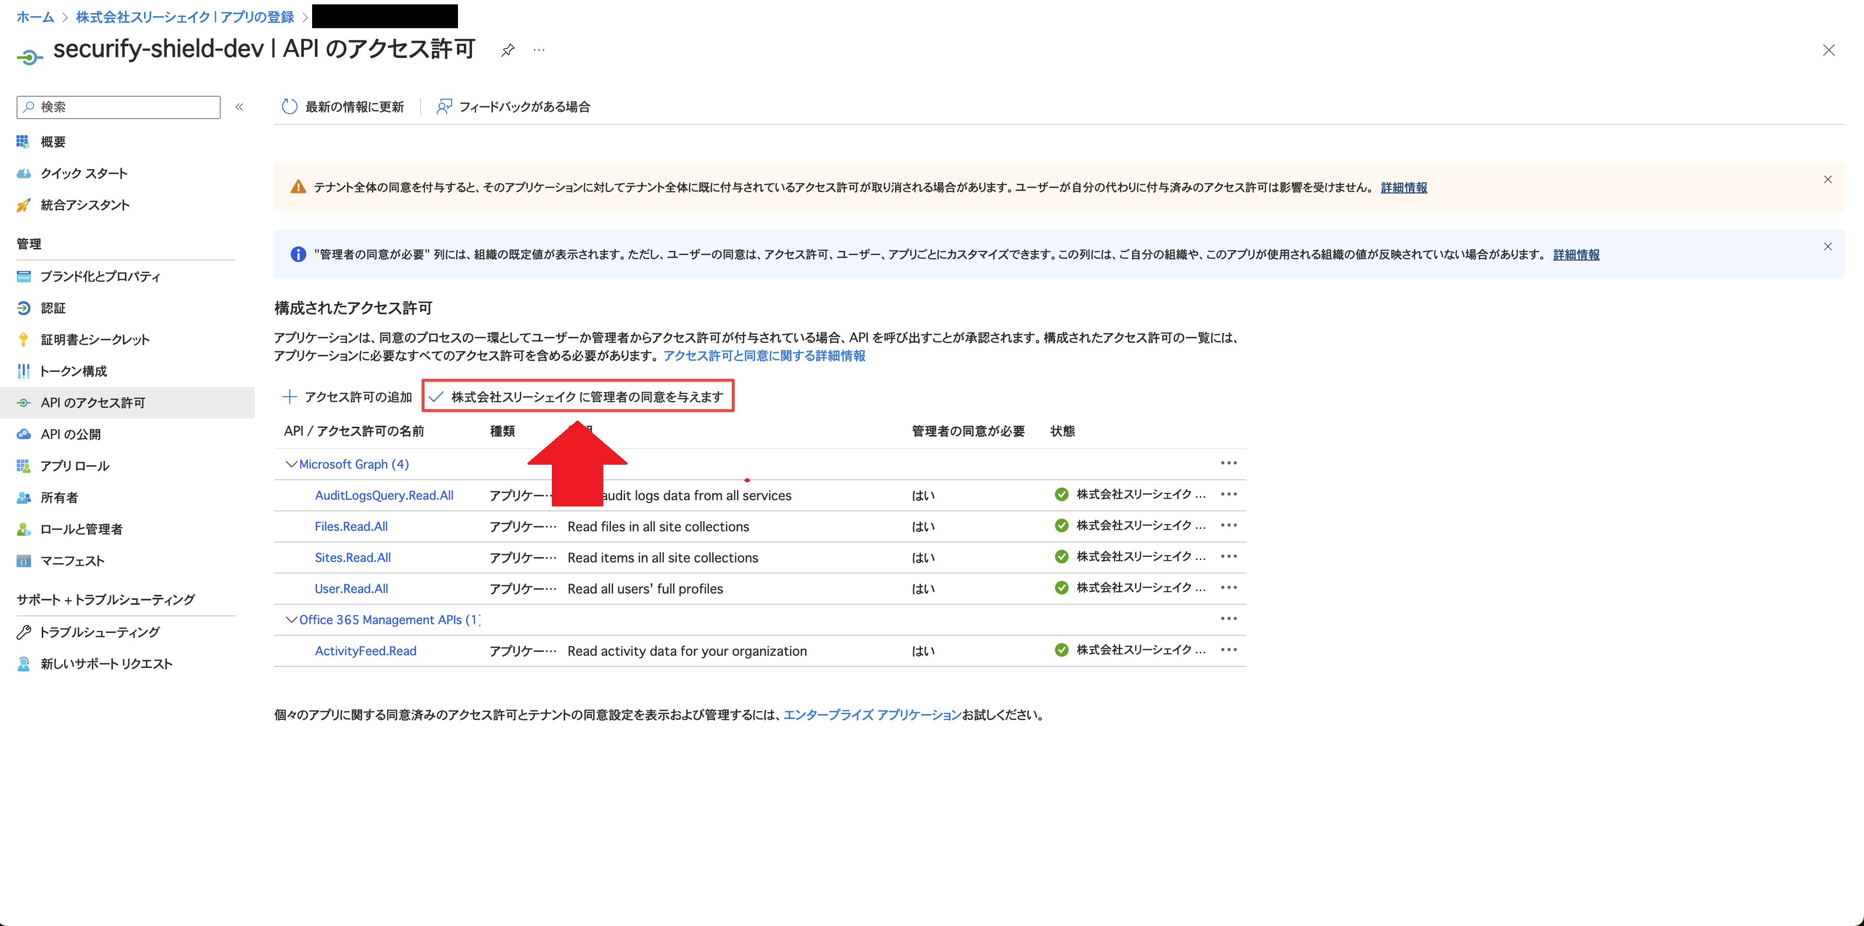This screenshot has height=926, width=1864.
Task: Click アクセス許可の追加 button
Action: pyautogui.click(x=347, y=397)
